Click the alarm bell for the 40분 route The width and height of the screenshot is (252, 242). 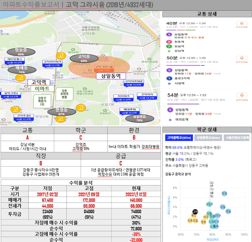coord(241,23)
